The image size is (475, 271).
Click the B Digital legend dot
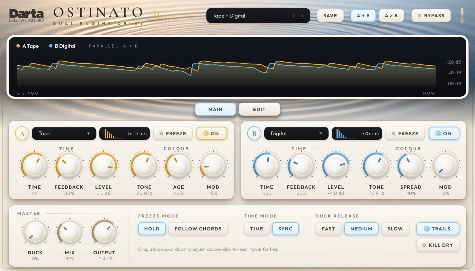(51, 46)
